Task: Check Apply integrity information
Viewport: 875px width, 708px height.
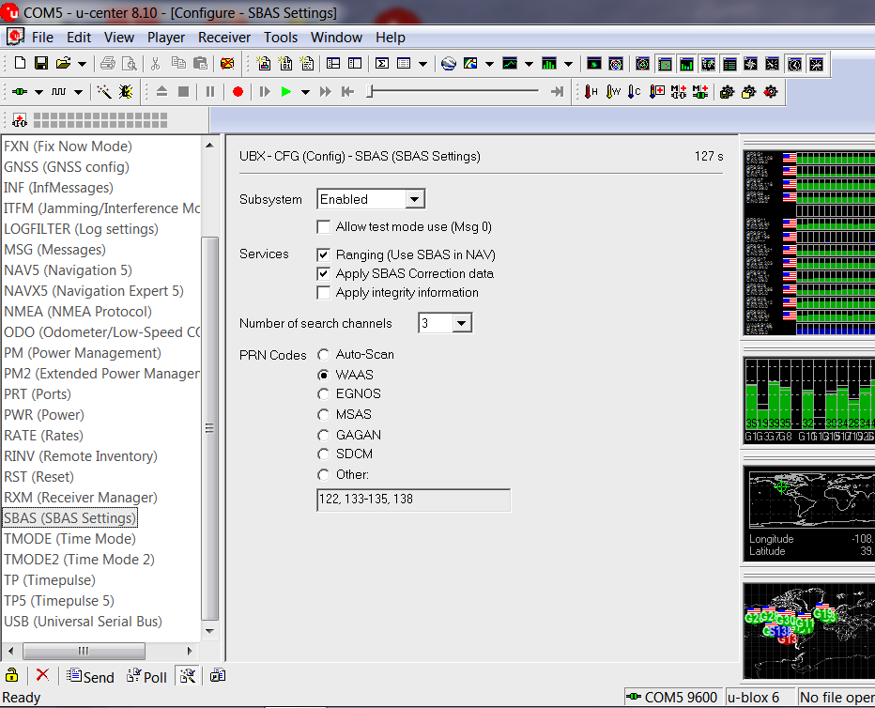Action: click(323, 293)
